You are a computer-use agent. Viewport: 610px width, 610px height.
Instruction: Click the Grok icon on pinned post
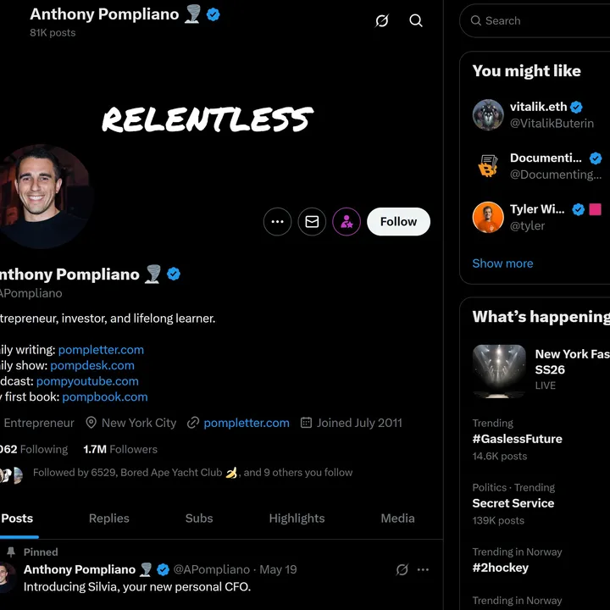(x=402, y=569)
